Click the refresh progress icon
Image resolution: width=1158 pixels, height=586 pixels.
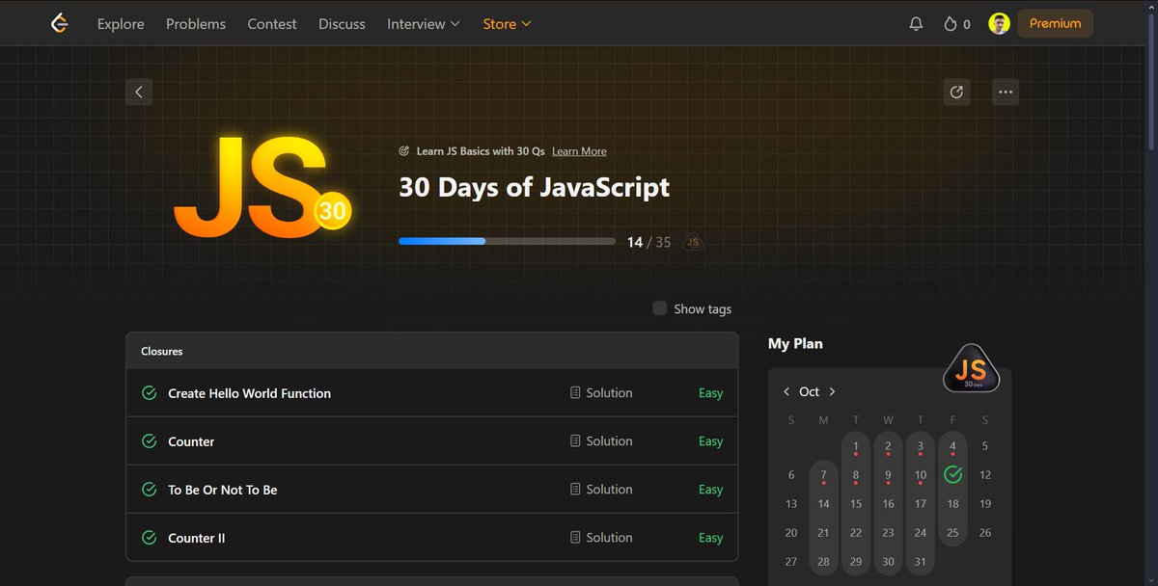click(x=956, y=92)
